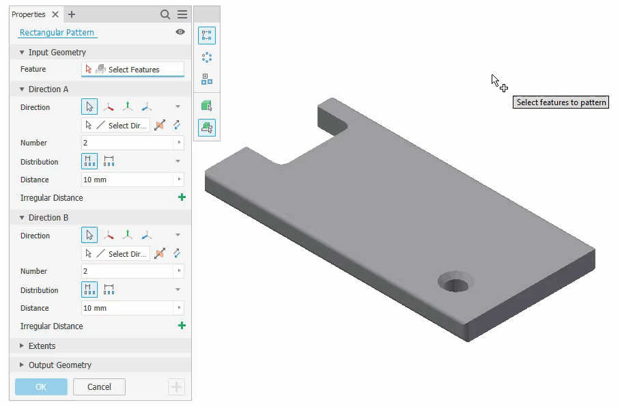620x407 pixels.
Task: Add Irregular Distance for Direction B
Action: 182,326
